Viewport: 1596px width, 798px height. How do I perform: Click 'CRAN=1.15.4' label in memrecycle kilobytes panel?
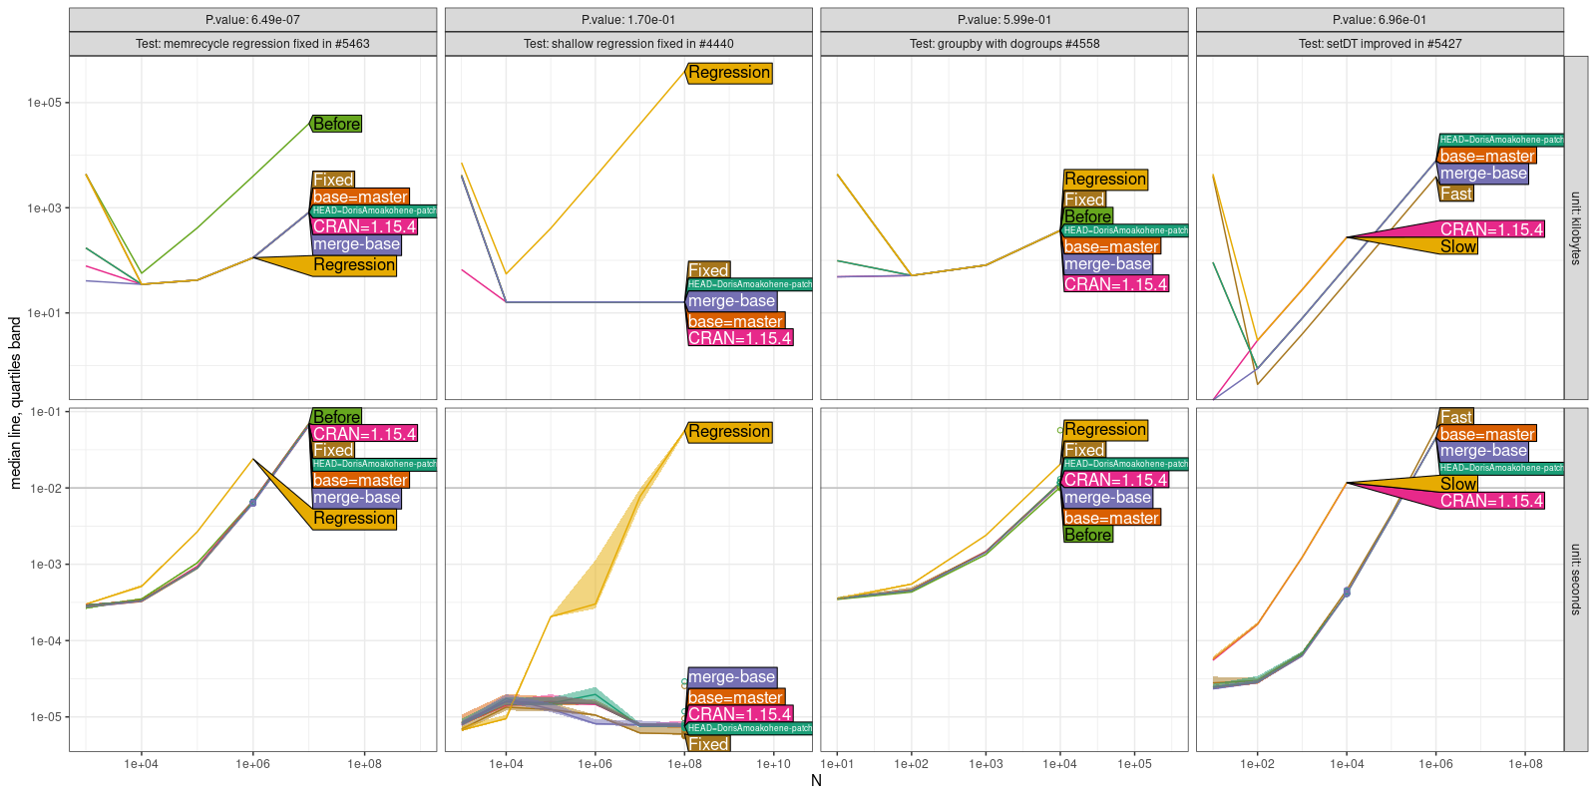pyautogui.click(x=364, y=226)
